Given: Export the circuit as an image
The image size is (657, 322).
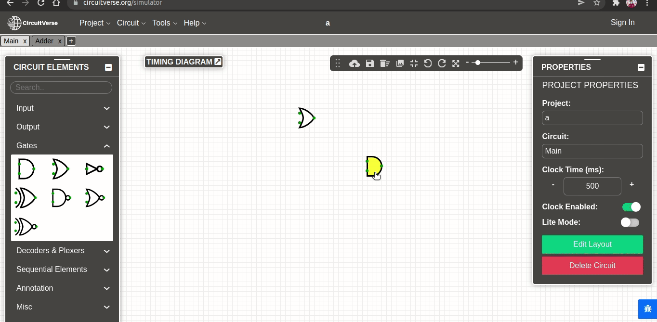Looking at the screenshot, I should coord(400,63).
